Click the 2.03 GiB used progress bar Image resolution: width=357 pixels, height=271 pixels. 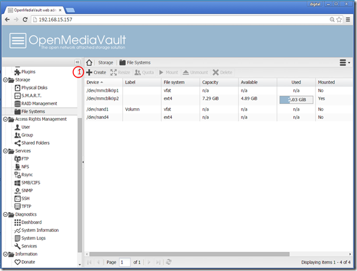[296, 100]
